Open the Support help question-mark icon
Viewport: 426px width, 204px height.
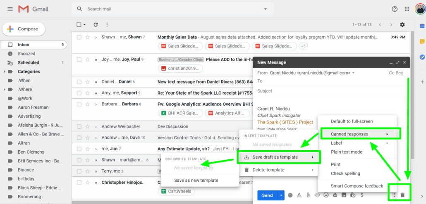pos(395,9)
